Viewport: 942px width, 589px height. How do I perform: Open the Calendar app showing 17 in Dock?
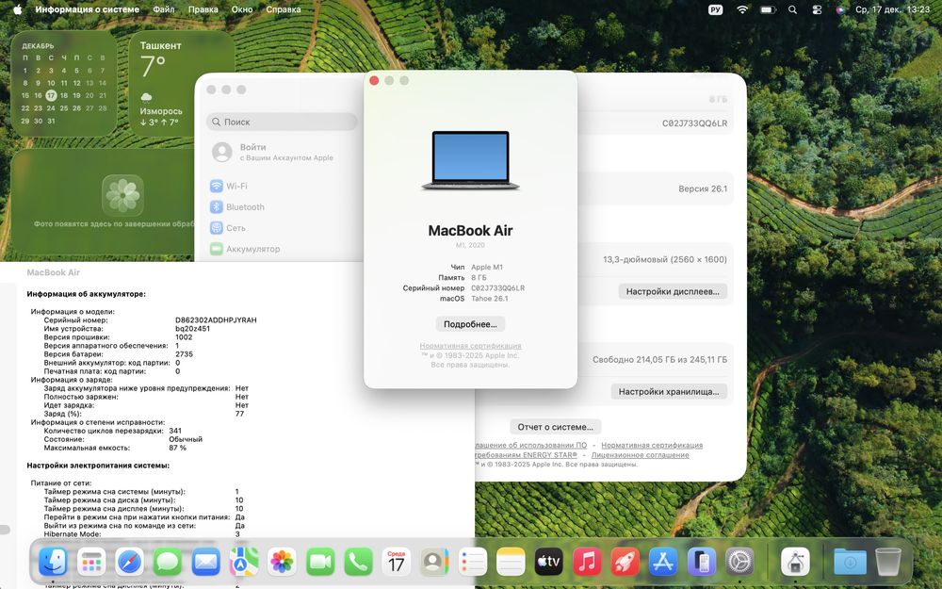point(397,563)
